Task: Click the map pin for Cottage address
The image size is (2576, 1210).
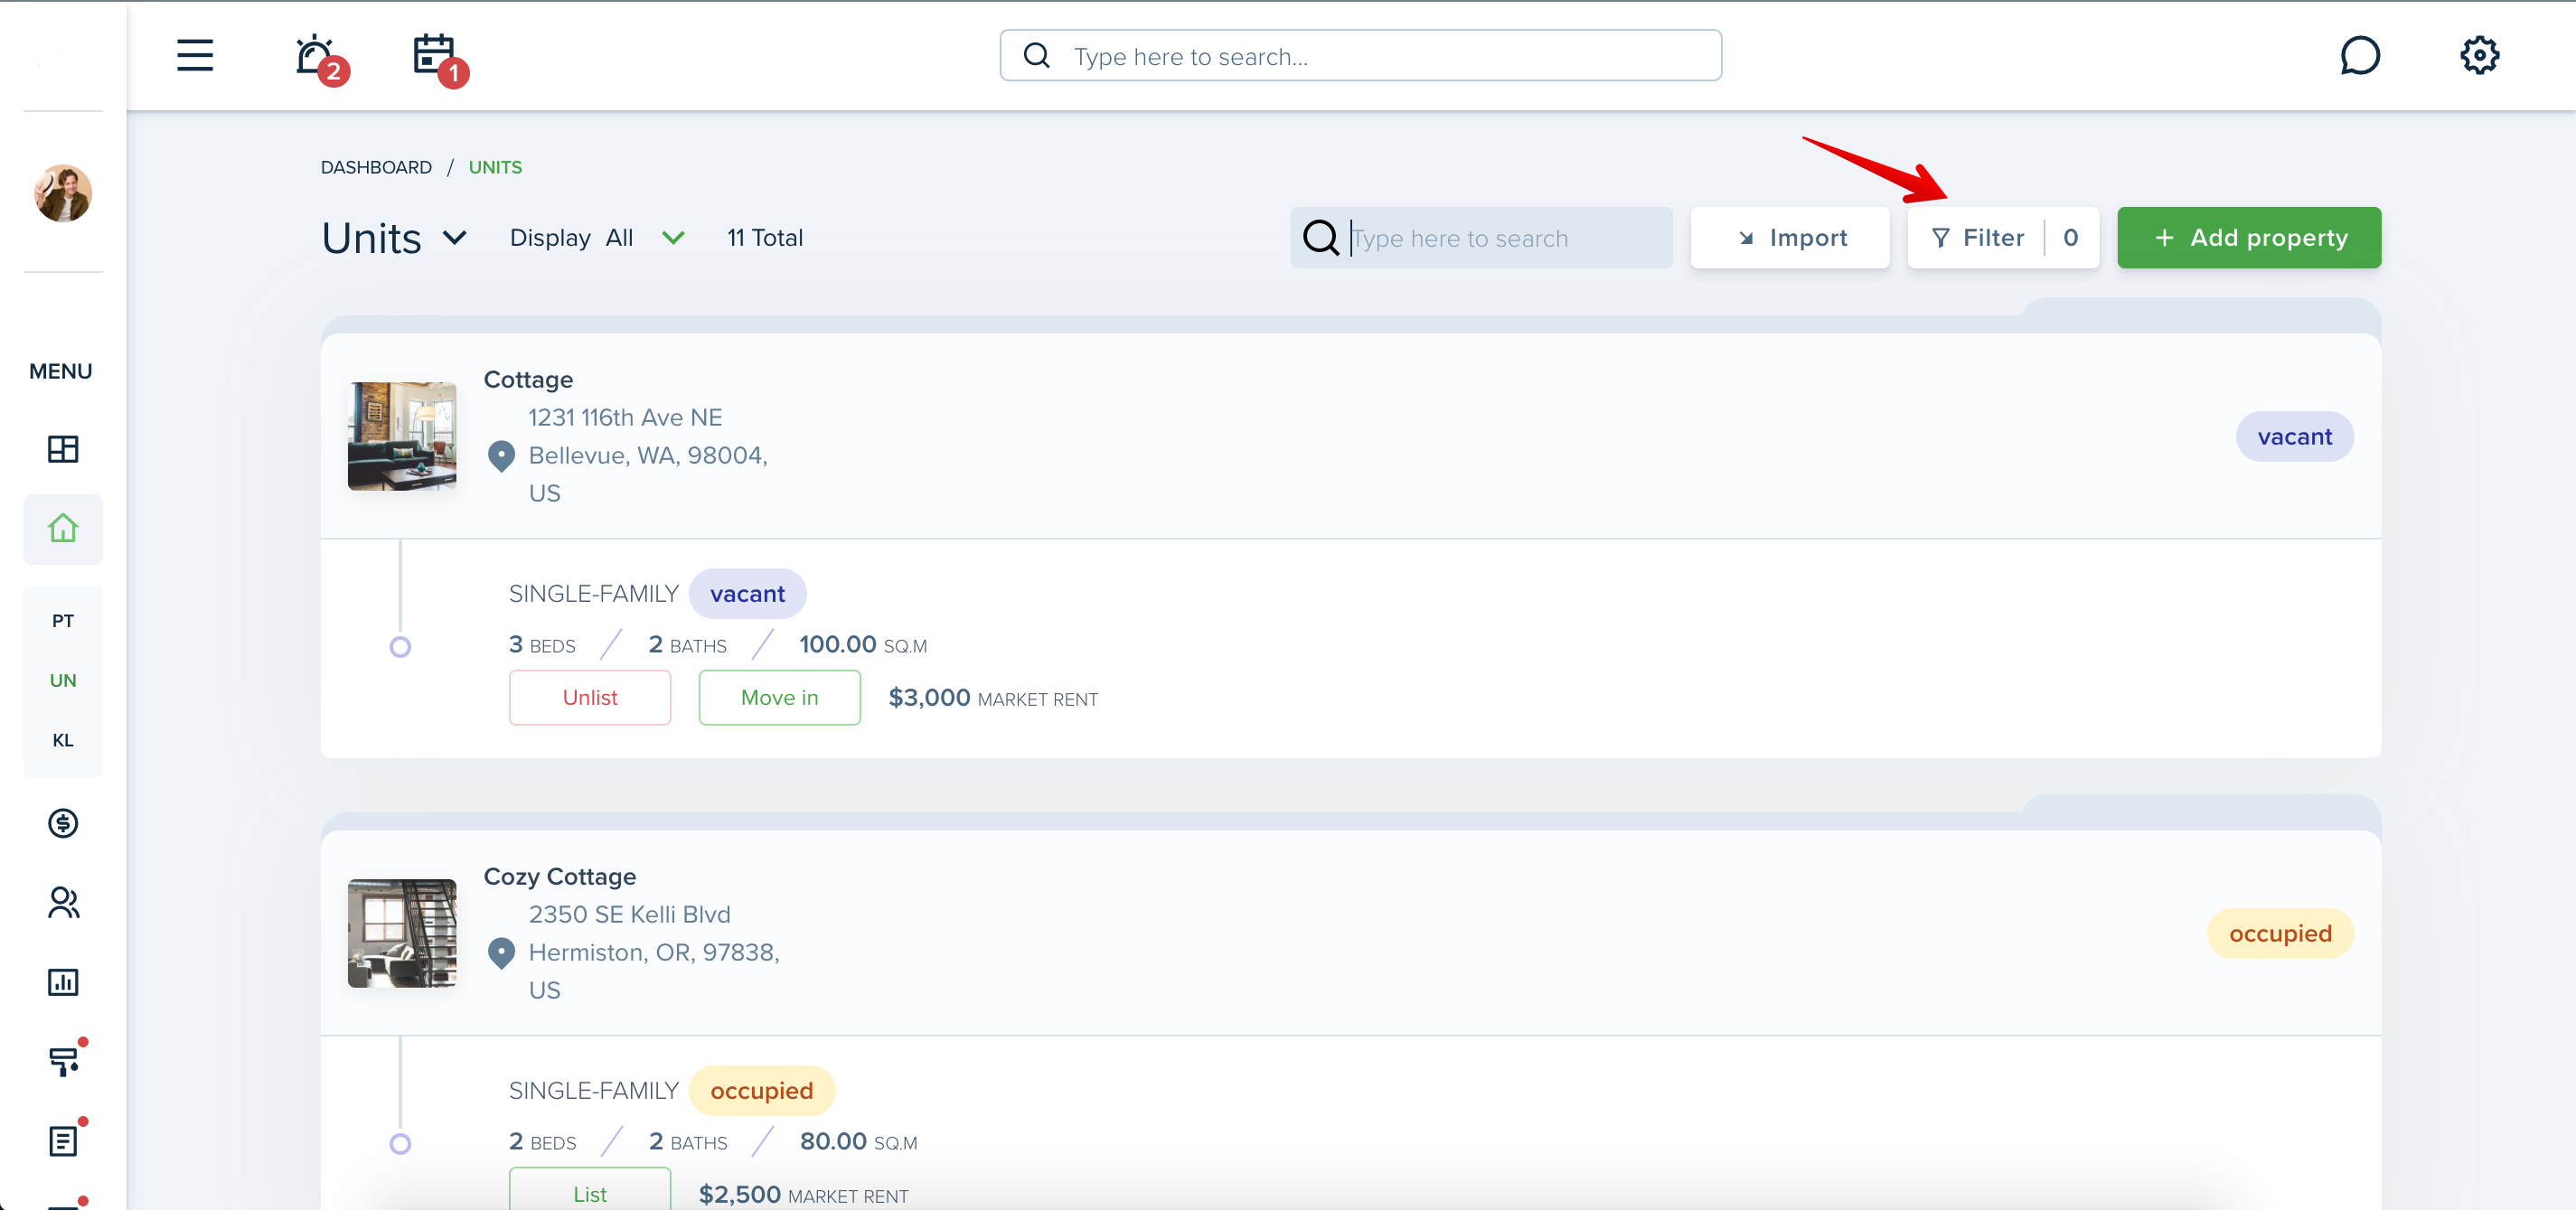Action: (501, 456)
